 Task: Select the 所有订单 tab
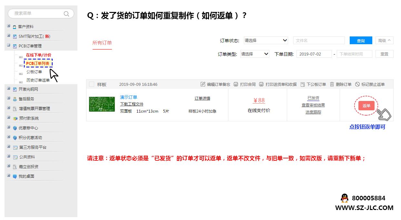coord(102,43)
